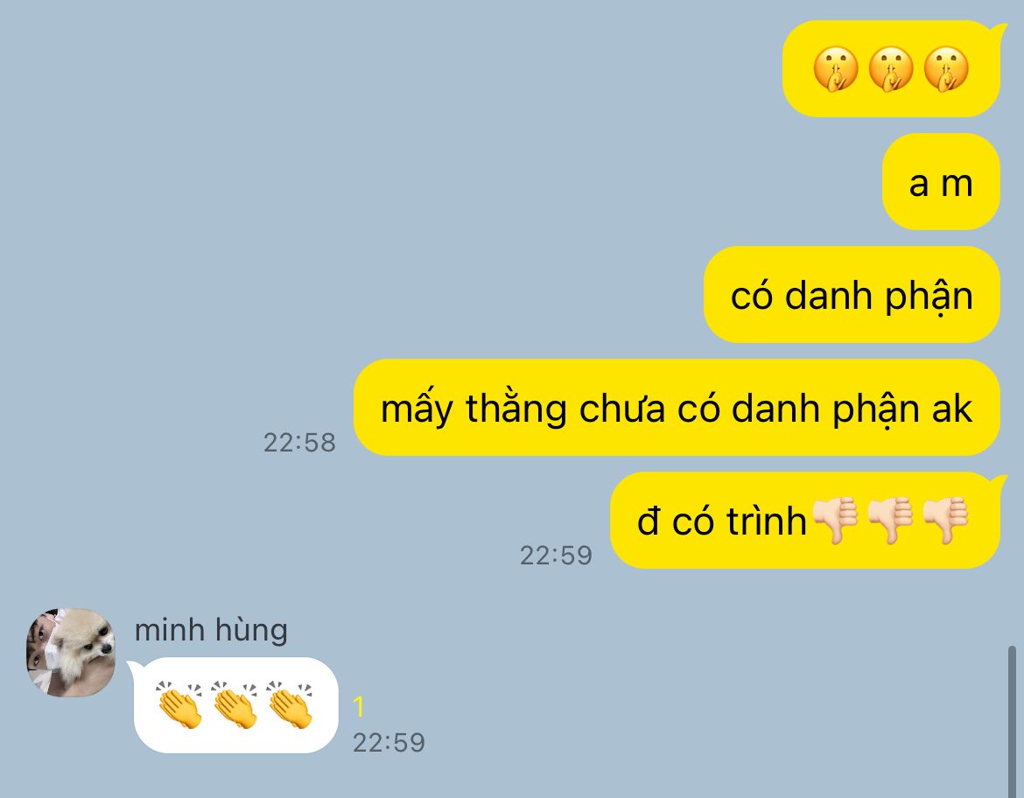The image size is (1024, 798).
Task: Click the sender name minh hùng
Action: [211, 630]
